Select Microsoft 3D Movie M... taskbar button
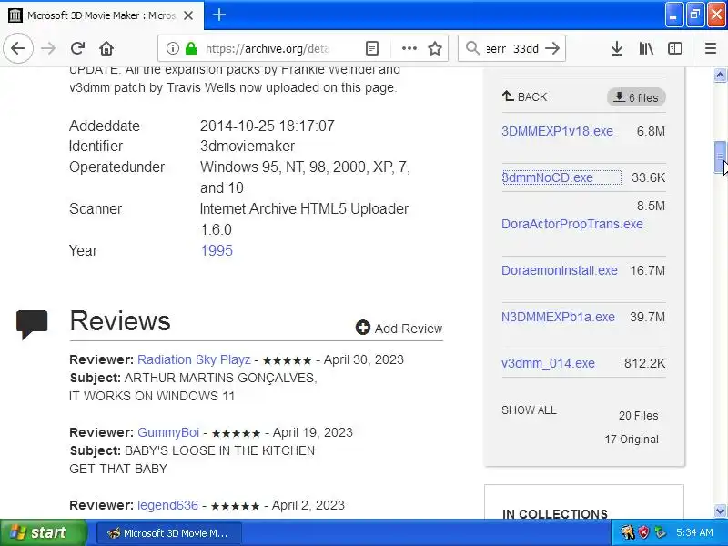728x546 pixels. coord(169,533)
